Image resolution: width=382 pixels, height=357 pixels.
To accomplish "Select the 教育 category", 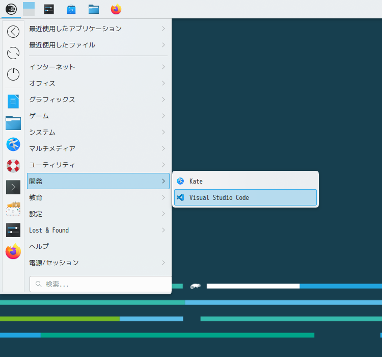I will pos(98,197).
